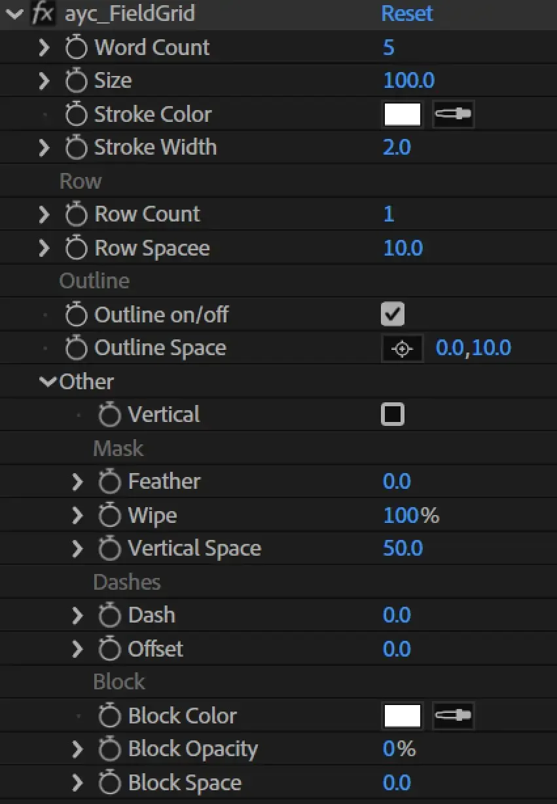Image resolution: width=557 pixels, height=804 pixels.
Task: Collapse the Other group
Action: click(x=48, y=382)
